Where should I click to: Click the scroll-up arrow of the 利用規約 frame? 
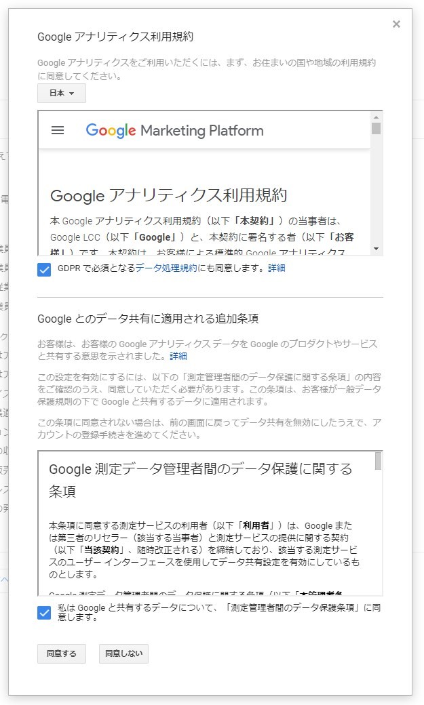375,117
